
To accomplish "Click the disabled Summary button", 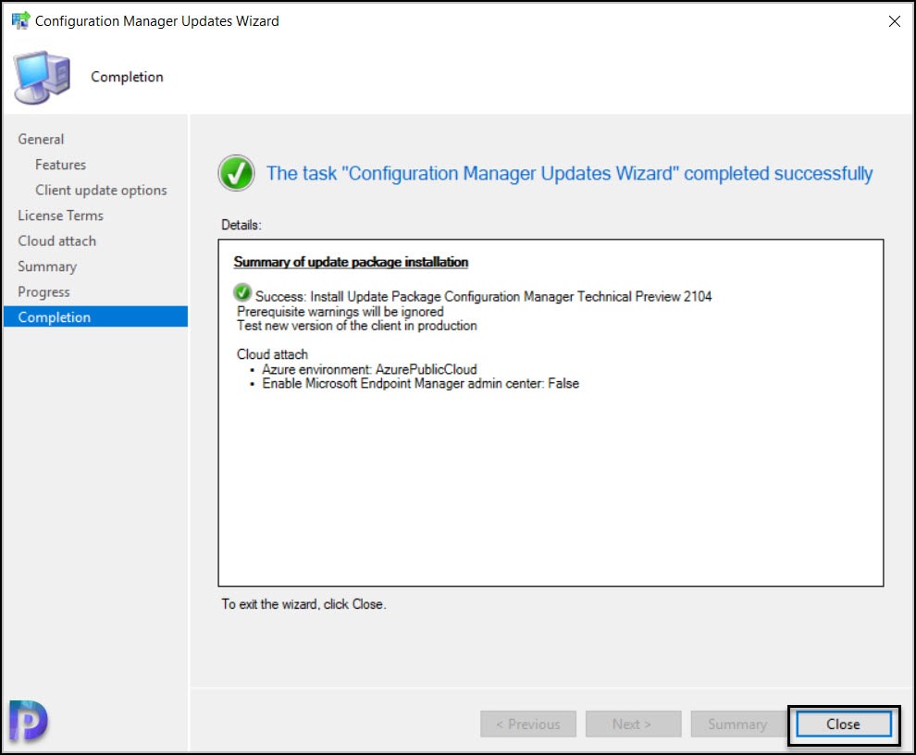I will 737,724.
